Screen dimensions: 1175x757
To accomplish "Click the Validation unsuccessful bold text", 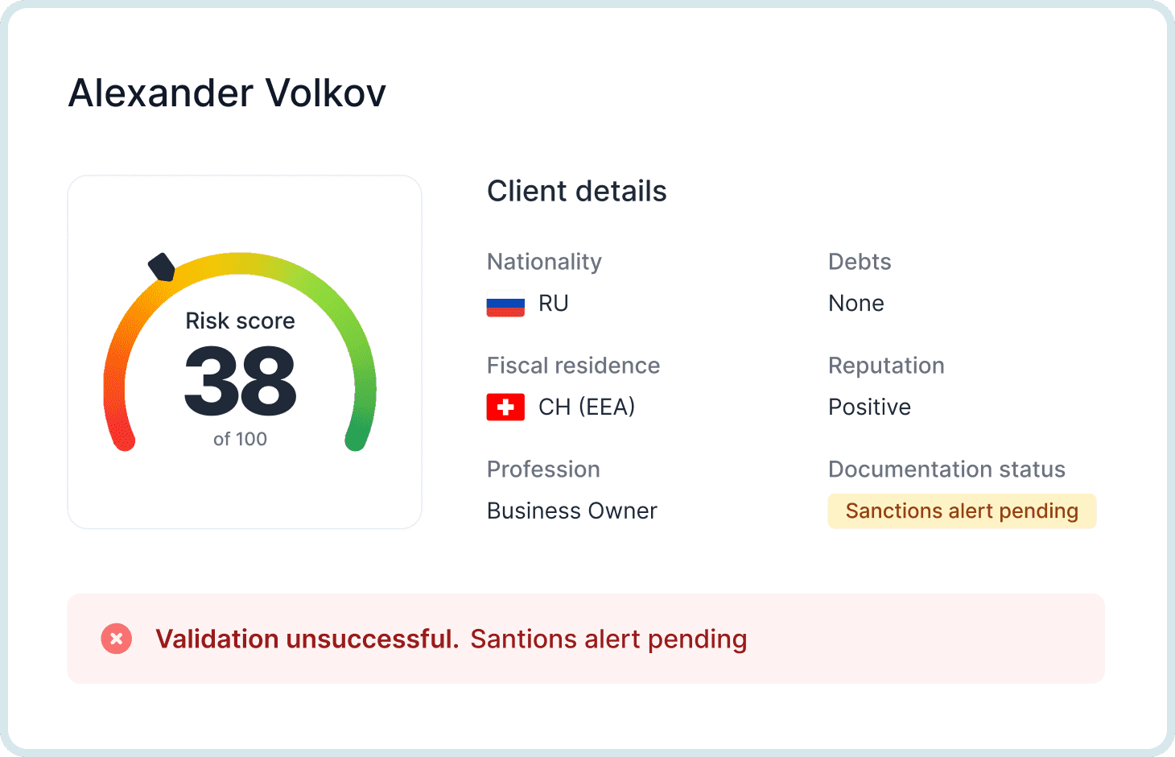I will [x=307, y=639].
